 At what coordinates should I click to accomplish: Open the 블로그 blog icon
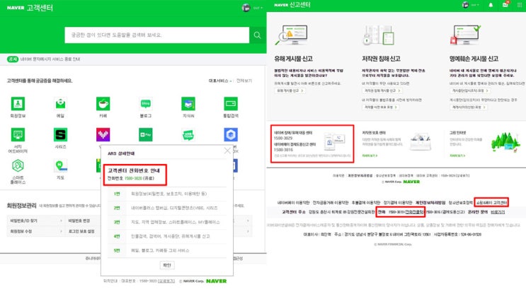click(x=146, y=104)
